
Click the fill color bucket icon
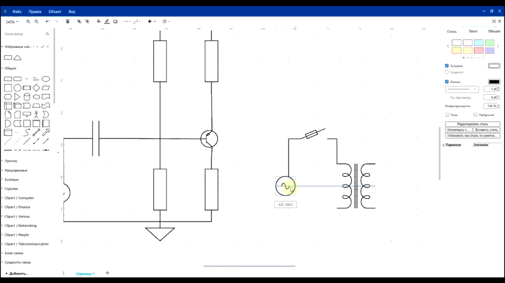[x=99, y=21]
